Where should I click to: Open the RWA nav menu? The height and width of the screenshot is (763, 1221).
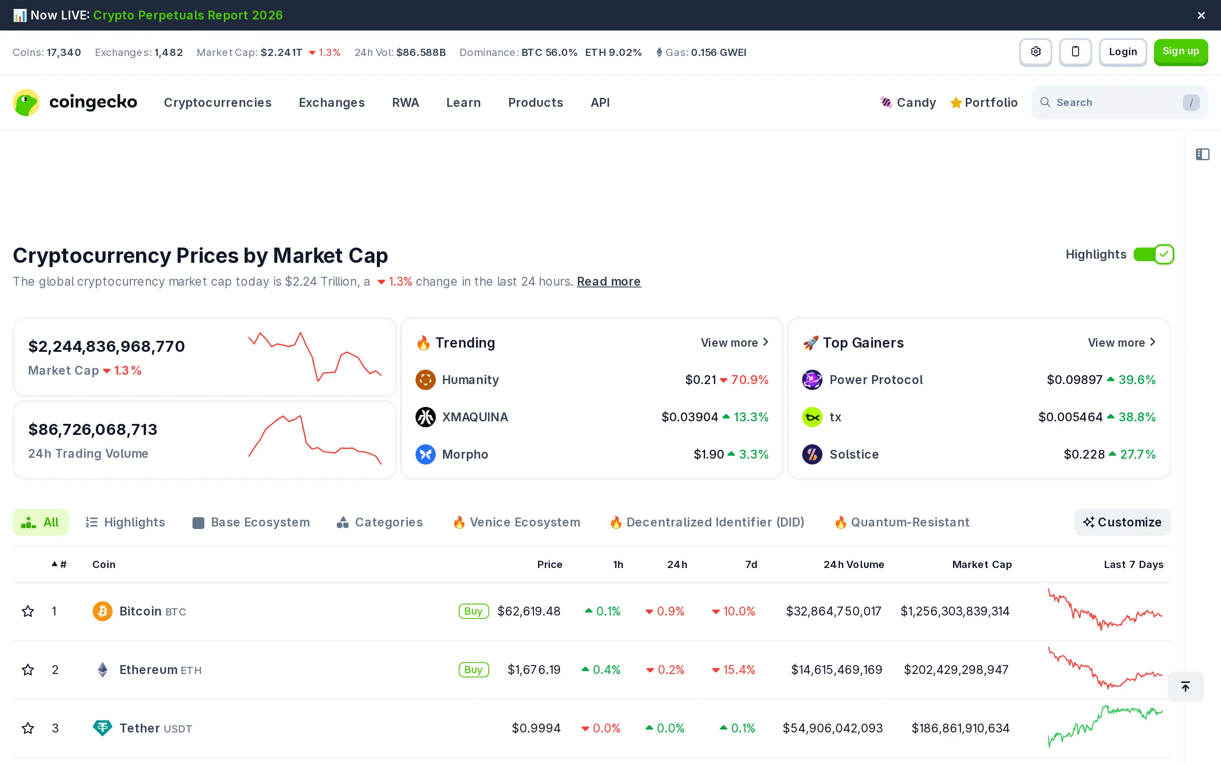click(x=406, y=103)
